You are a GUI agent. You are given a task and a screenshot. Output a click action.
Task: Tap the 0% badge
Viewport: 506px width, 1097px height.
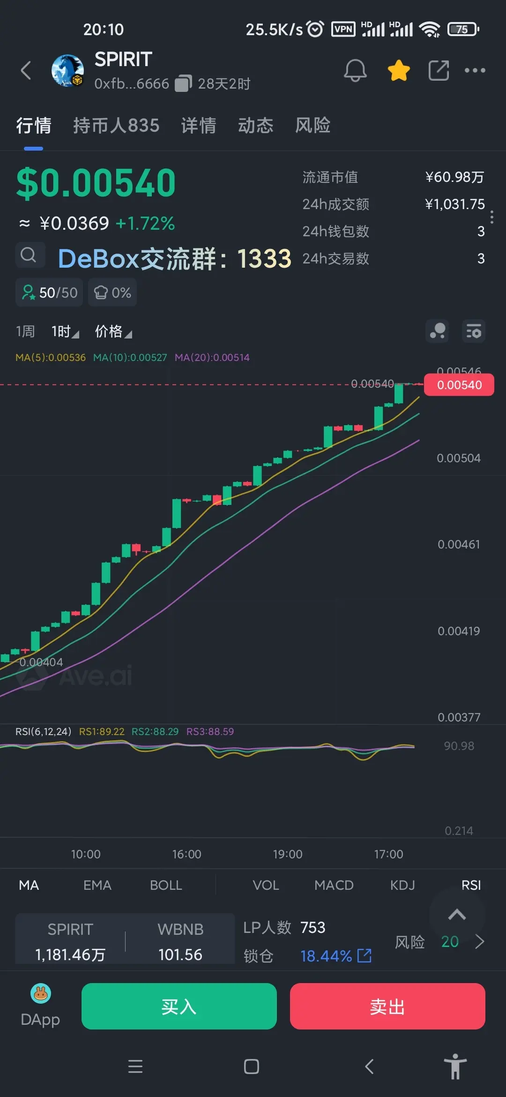112,293
